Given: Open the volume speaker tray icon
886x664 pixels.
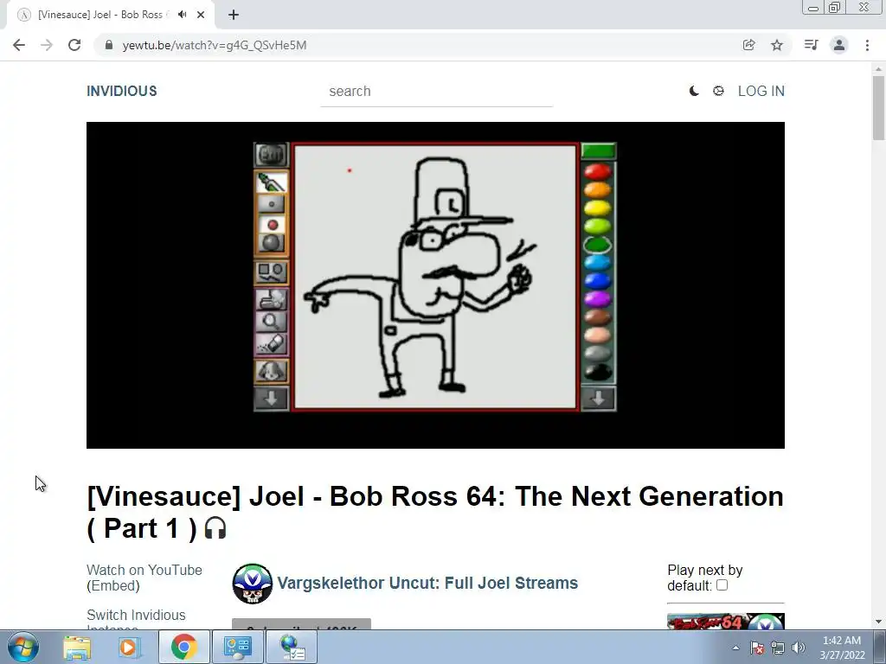Looking at the screenshot, I should [799, 648].
